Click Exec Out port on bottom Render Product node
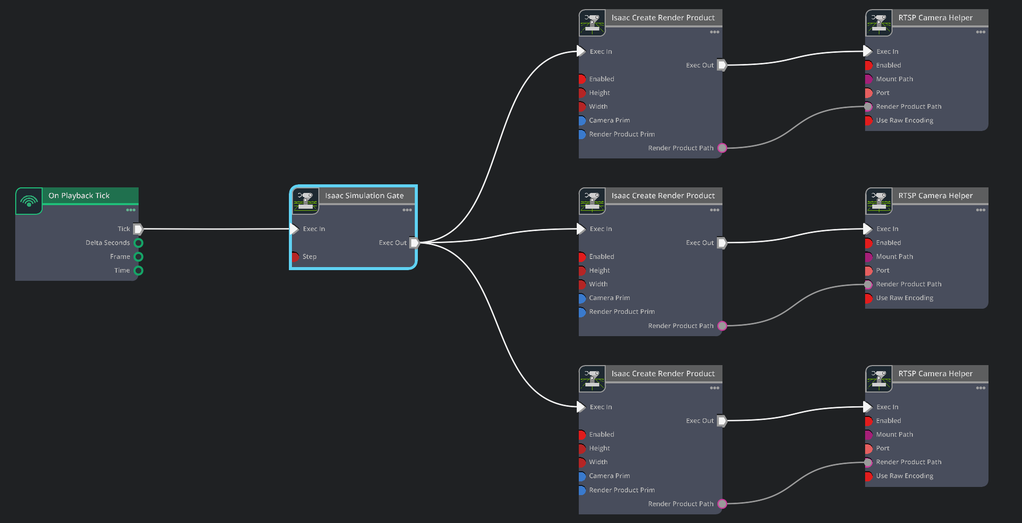1022x523 pixels. tap(722, 420)
